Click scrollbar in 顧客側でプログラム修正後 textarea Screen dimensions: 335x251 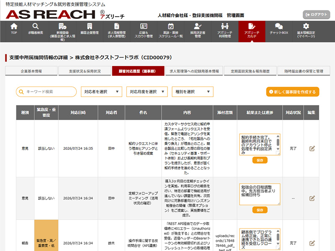(x=278, y=237)
